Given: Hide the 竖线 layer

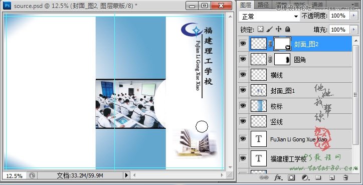Looking at the screenshot, I should pos(243,121).
